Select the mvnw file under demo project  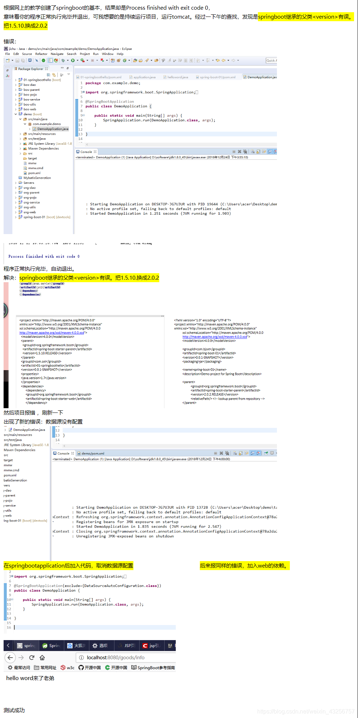click(x=30, y=163)
